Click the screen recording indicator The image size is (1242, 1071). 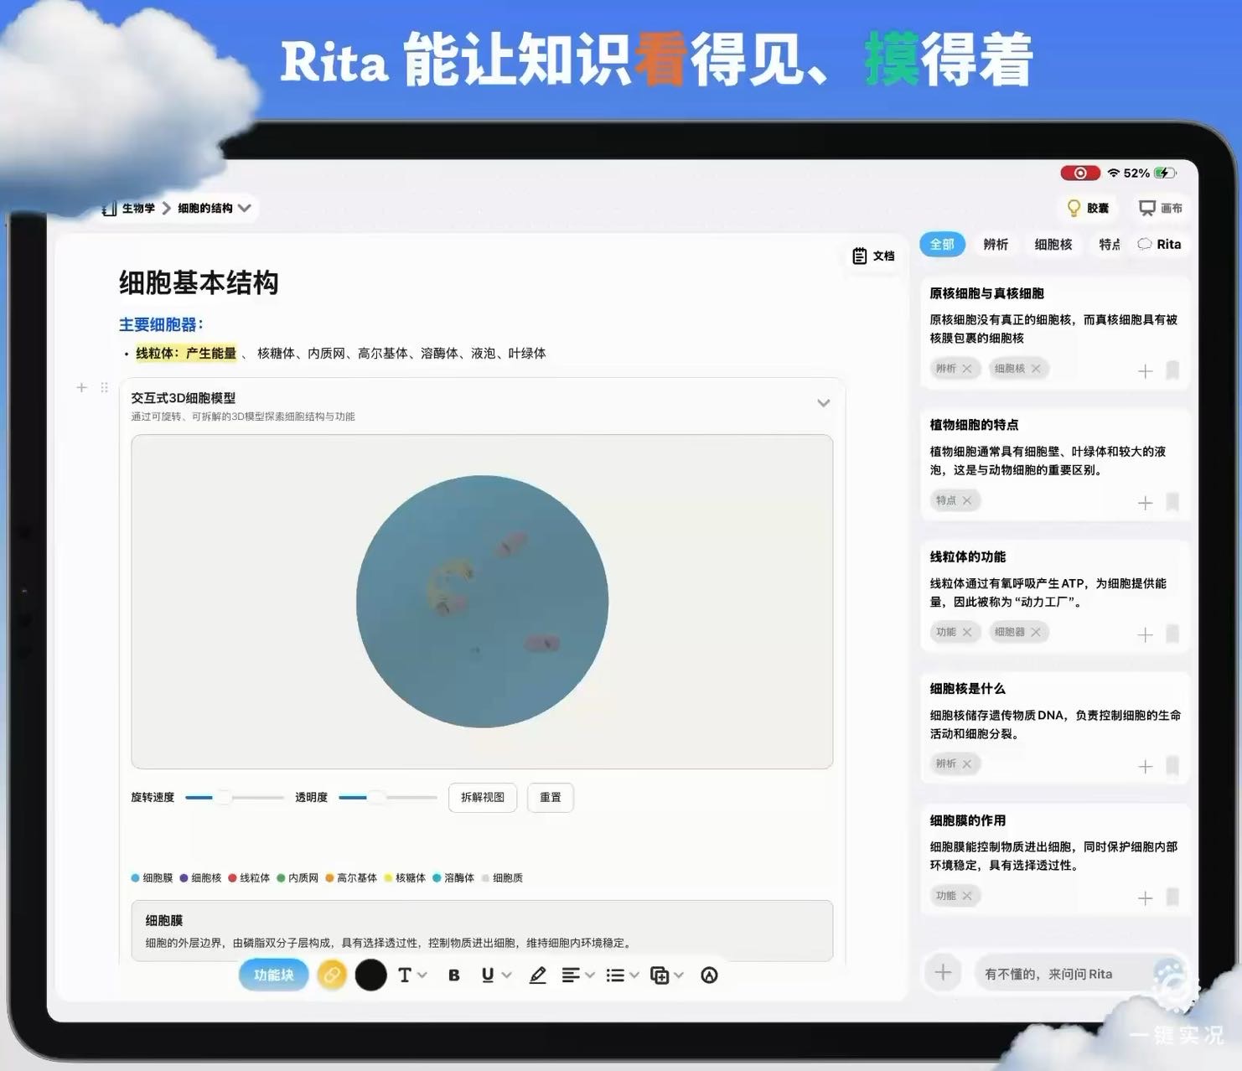(x=1080, y=173)
